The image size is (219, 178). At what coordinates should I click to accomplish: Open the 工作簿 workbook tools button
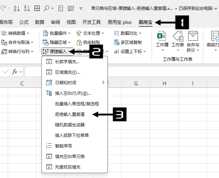[x=162, y=40]
